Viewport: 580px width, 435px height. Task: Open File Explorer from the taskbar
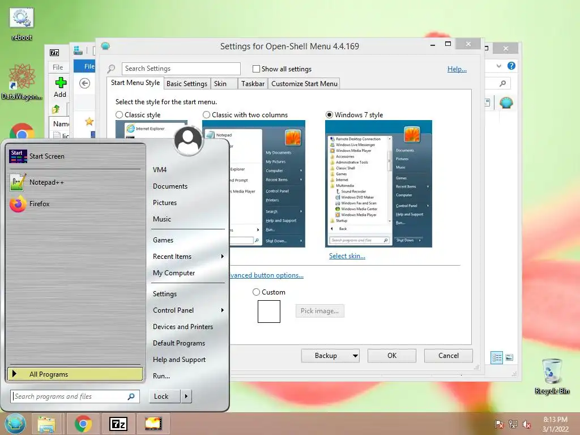point(46,424)
